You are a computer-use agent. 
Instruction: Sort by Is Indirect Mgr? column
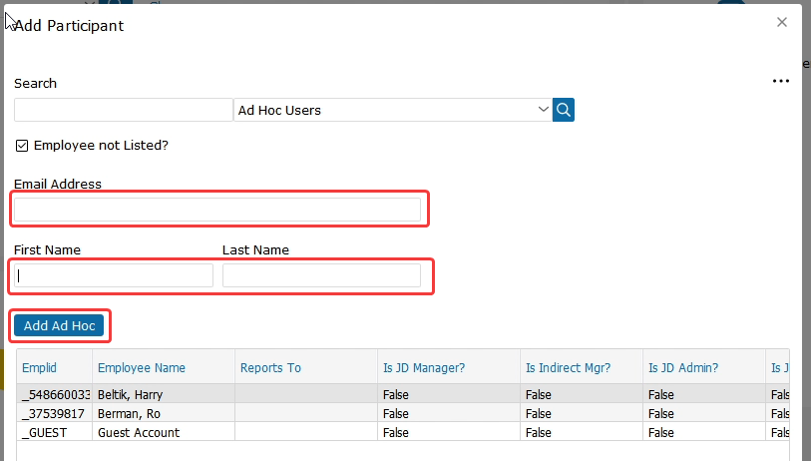[x=569, y=368]
